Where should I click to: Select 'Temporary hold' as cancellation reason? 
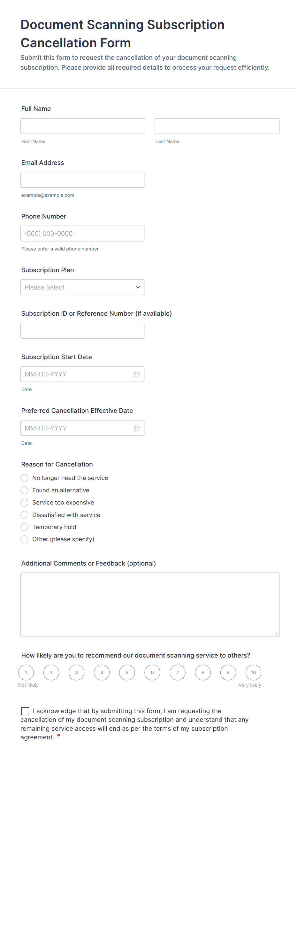pyautogui.click(x=24, y=527)
